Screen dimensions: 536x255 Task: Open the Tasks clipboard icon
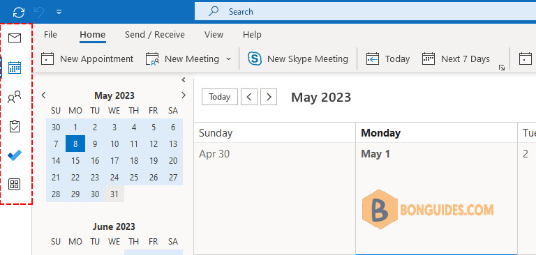pos(15,126)
